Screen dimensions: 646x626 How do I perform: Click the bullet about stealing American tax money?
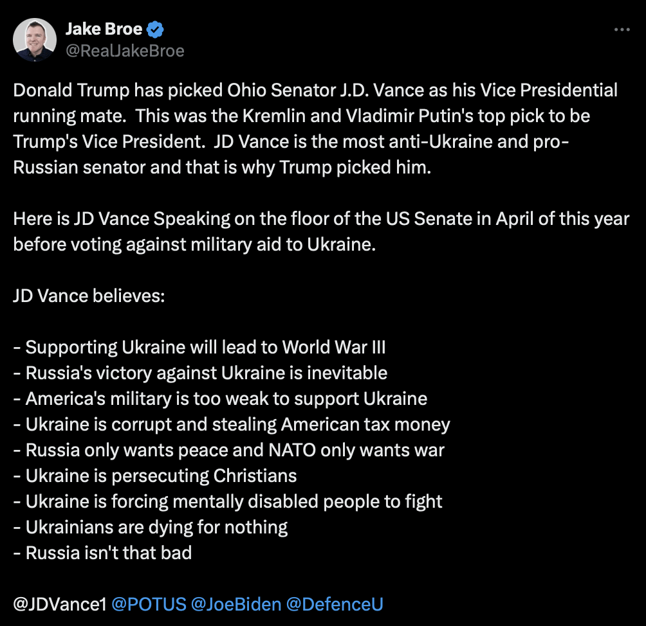[x=232, y=424]
